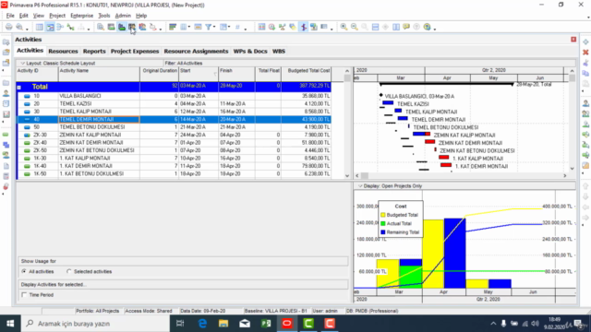591x332 pixels.
Task: Toggle the Gantt Chart view icon
Action: pos(50,27)
